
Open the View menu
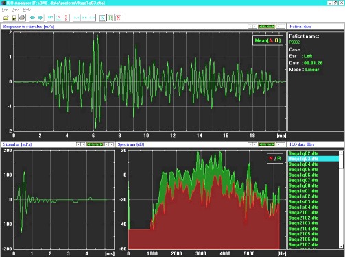tap(15, 10)
